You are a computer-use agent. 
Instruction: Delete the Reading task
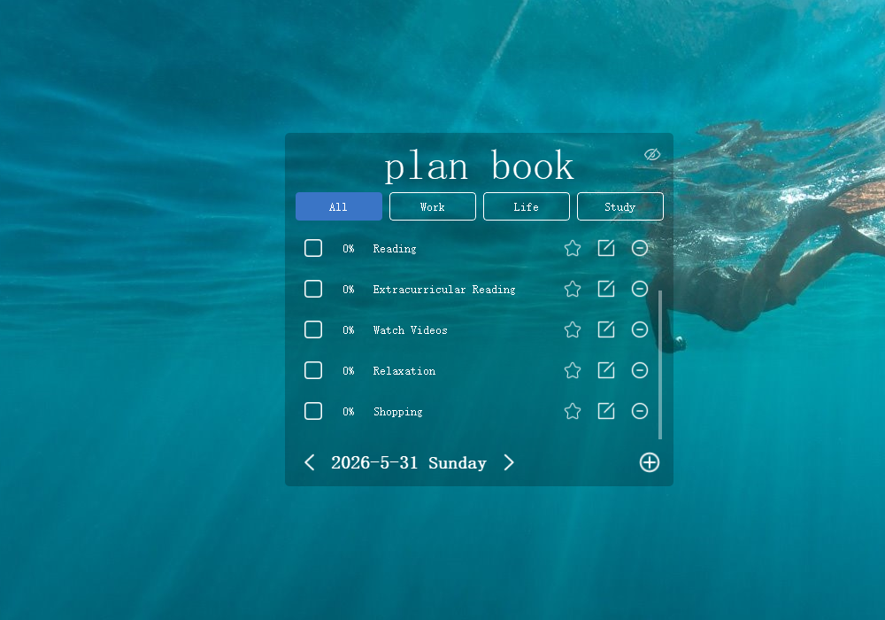640,248
